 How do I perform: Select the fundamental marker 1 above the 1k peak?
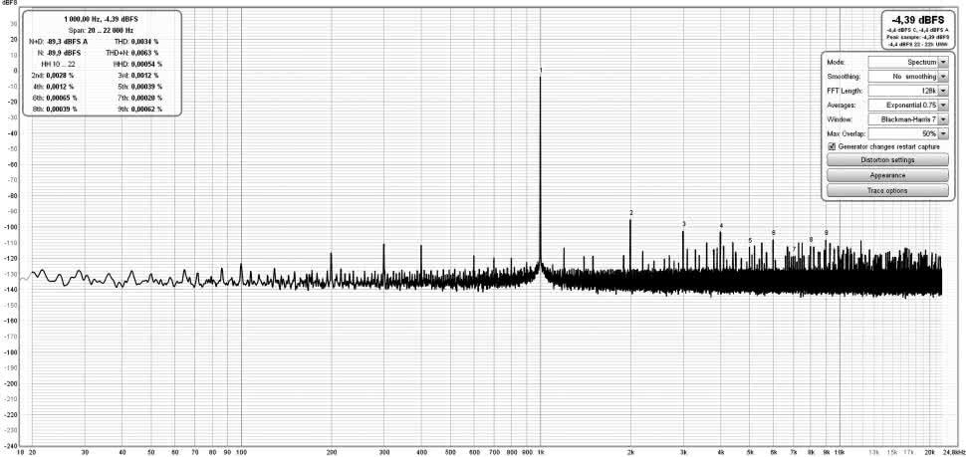pos(541,70)
